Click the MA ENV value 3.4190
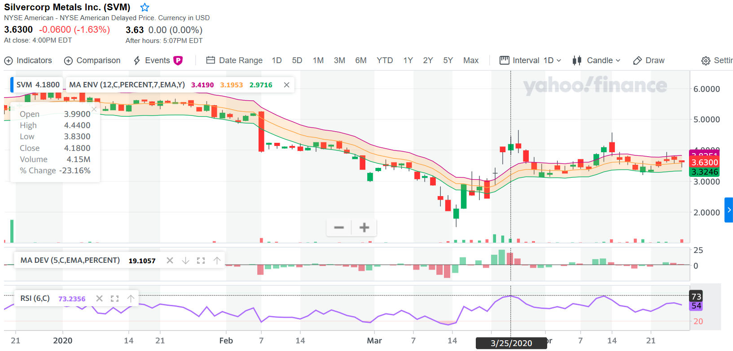This screenshot has height=351, width=733. [202, 85]
